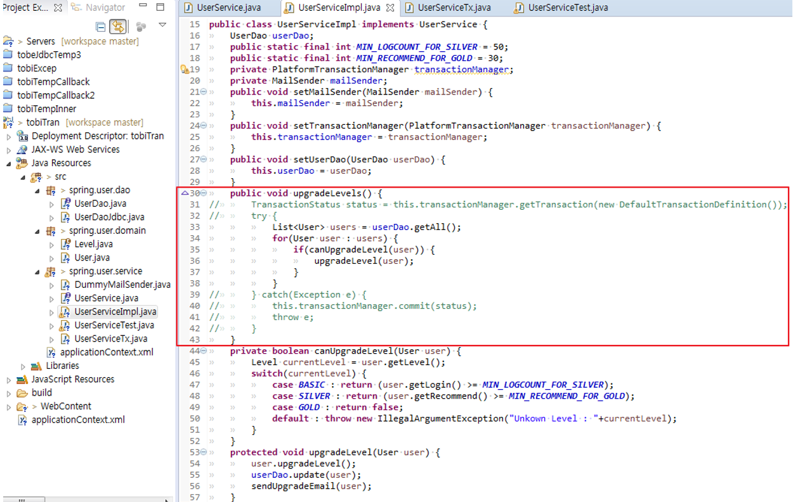Click the Java Resources icon
The width and height of the screenshot is (793, 502).
point(23,163)
